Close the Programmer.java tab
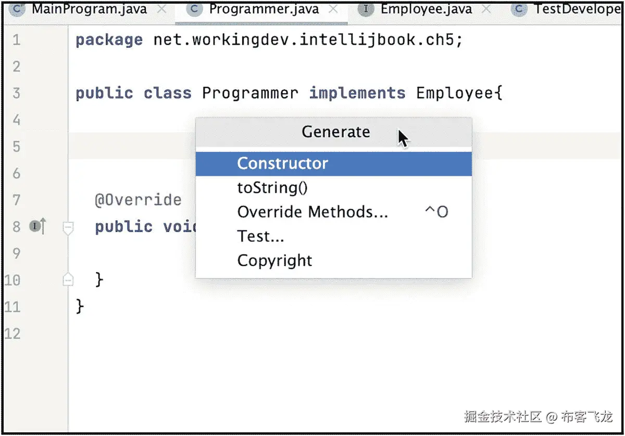The width and height of the screenshot is (625, 436). click(x=334, y=9)
